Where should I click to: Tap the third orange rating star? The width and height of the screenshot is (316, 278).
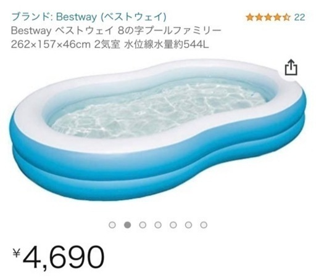pyautogui.click(x=268, y=17)
